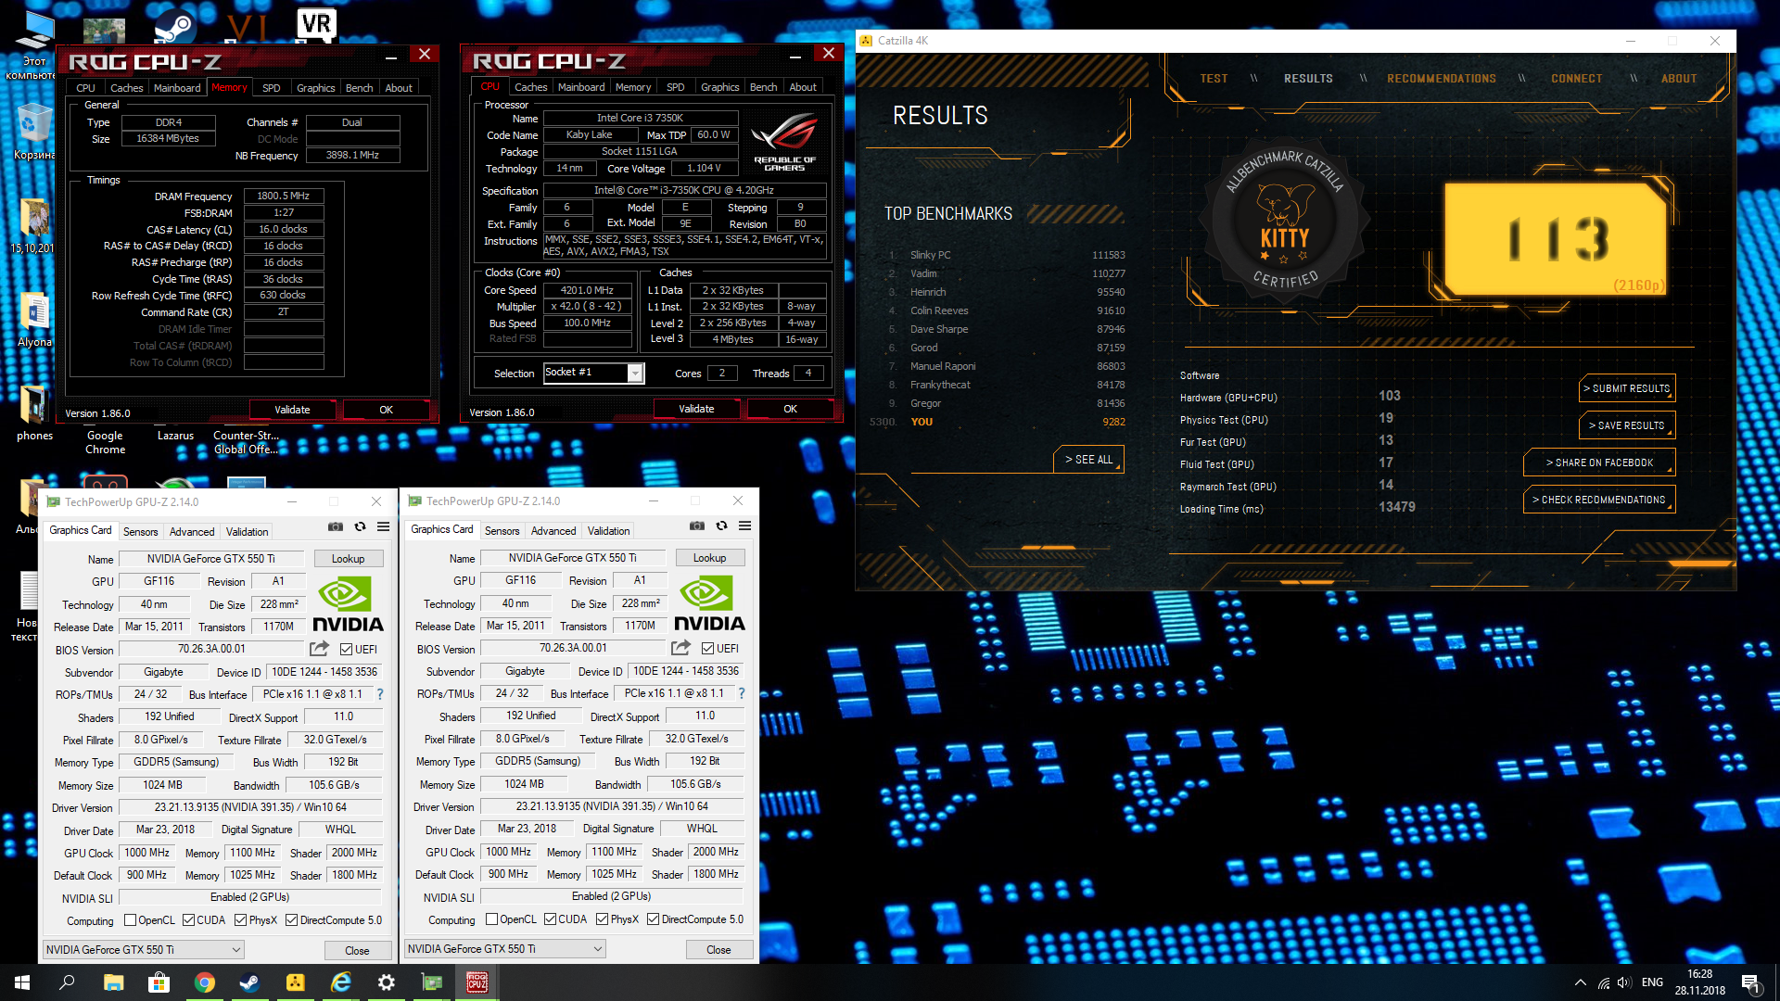Click SUBMIT RESULTS in Catzilla
1780x1001 pixels.
1626,388
